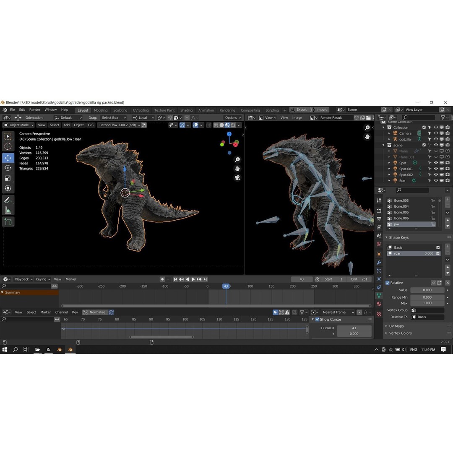Open the Orientation Default dropdown
453x453 pixels.
click(x=68, y=117)
